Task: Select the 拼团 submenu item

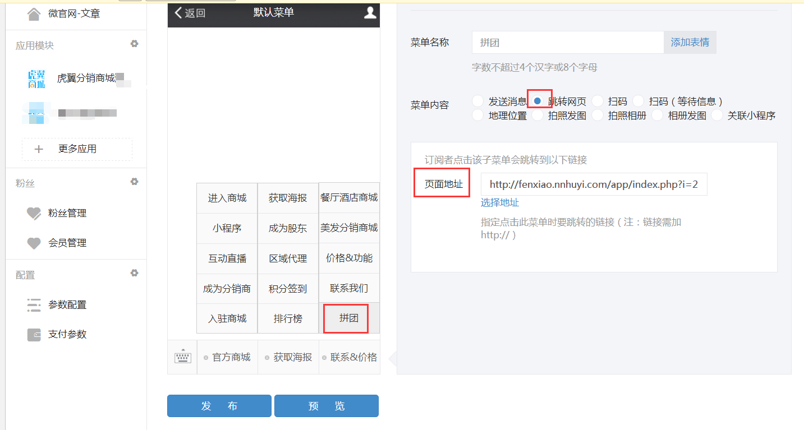Action: click(349, 318)
